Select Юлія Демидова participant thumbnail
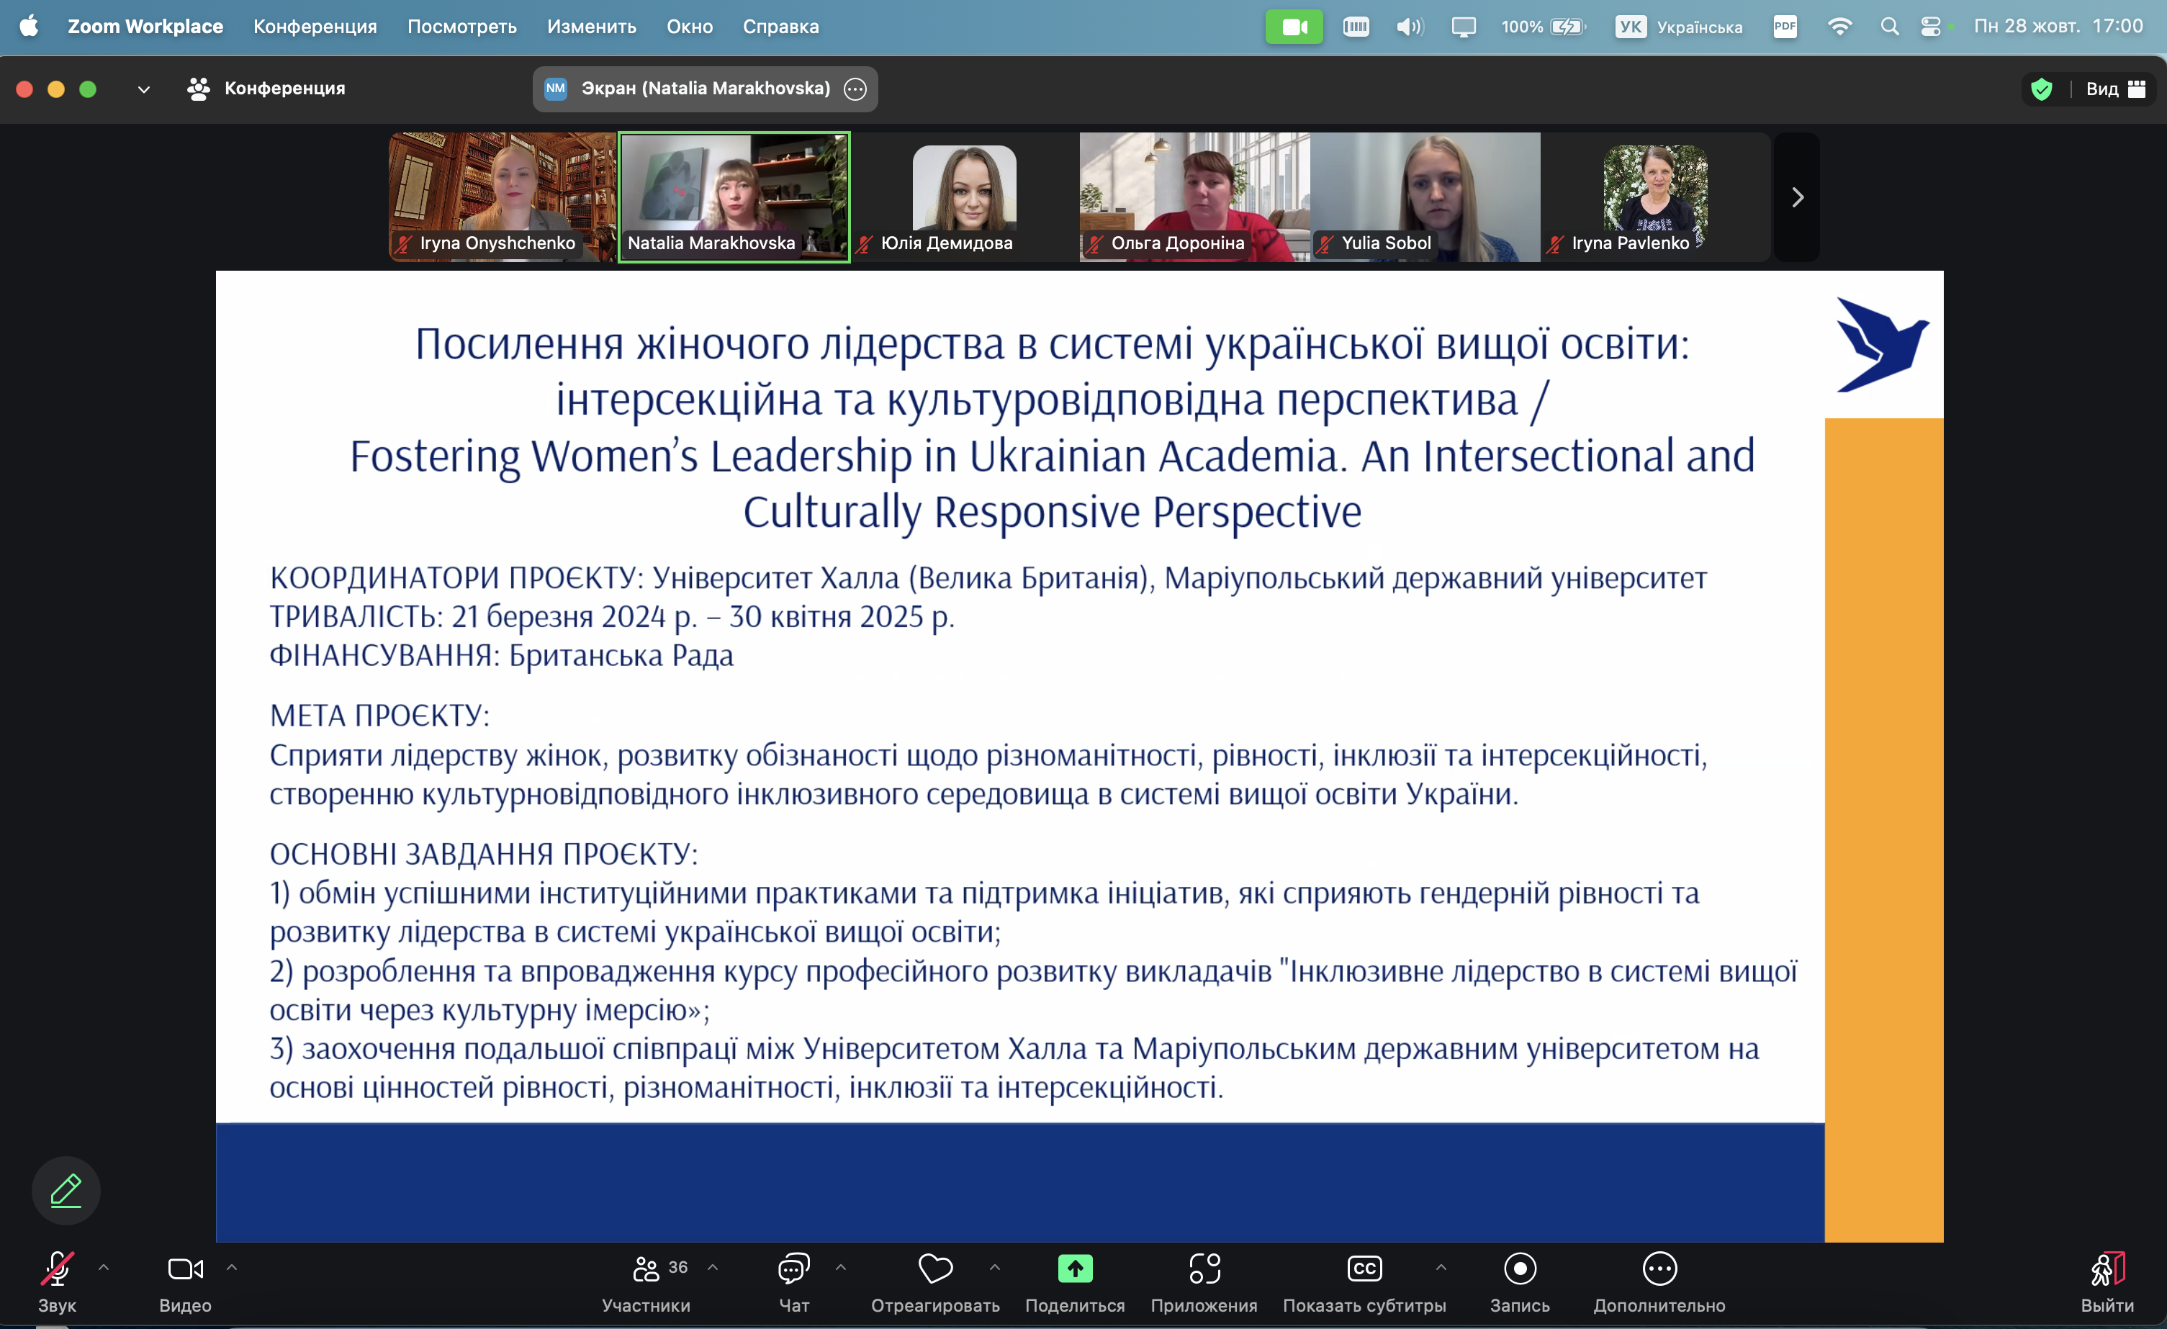The width and height of the screenshot is (2167, 1329). pyautogui.click(x=965, y=197)
